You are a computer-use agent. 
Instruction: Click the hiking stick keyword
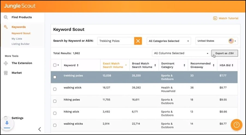[71, 112]
